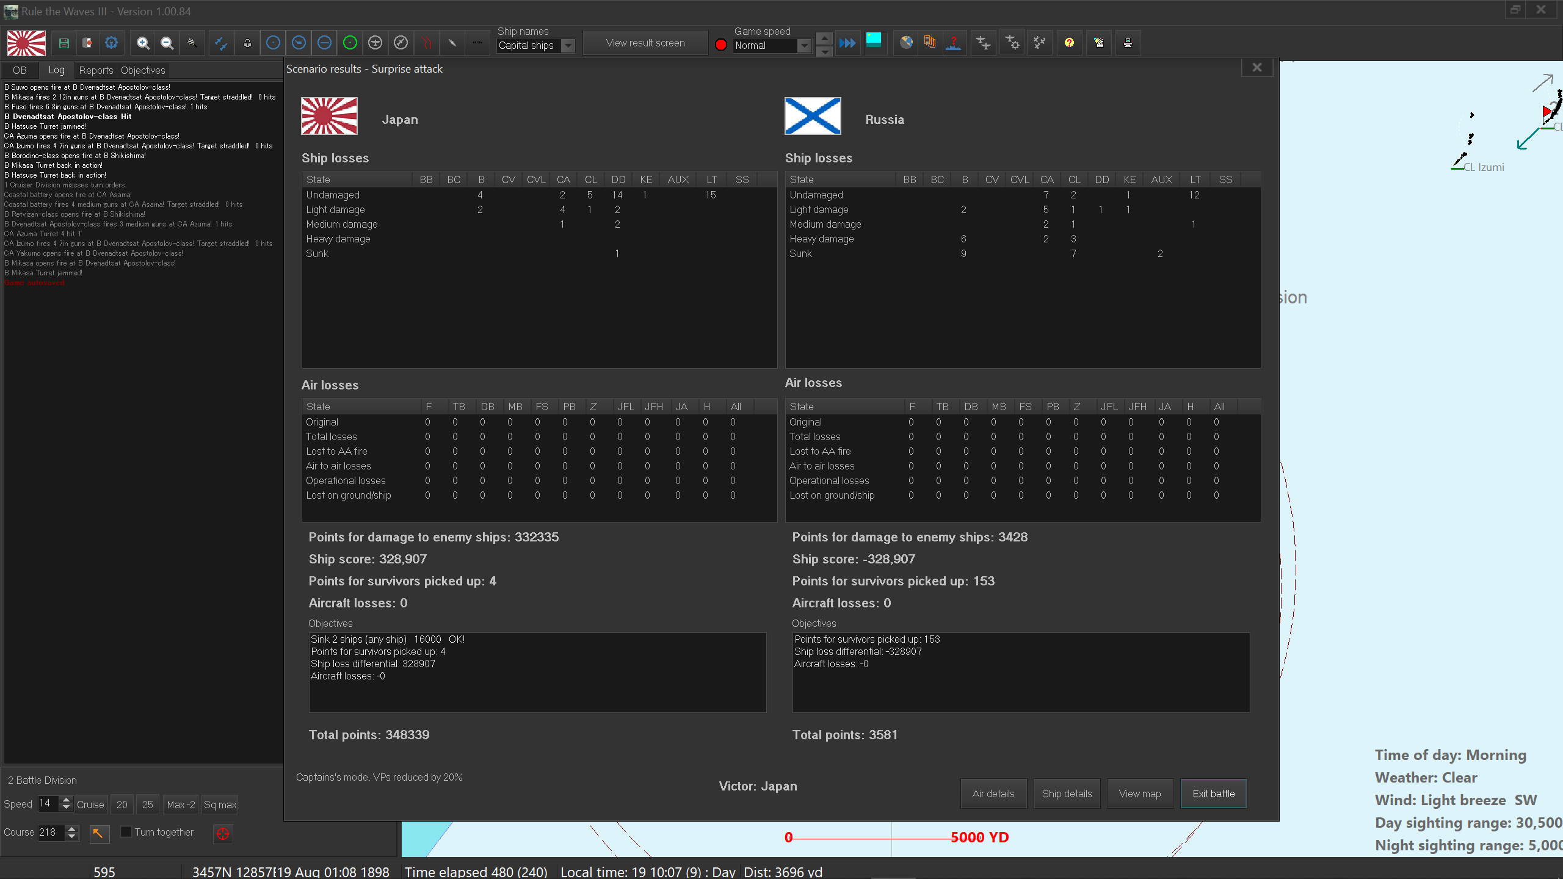Screen dimensions: 1563x879
Task: Switch to the Reports tab
Action: [x=96, y=70]
